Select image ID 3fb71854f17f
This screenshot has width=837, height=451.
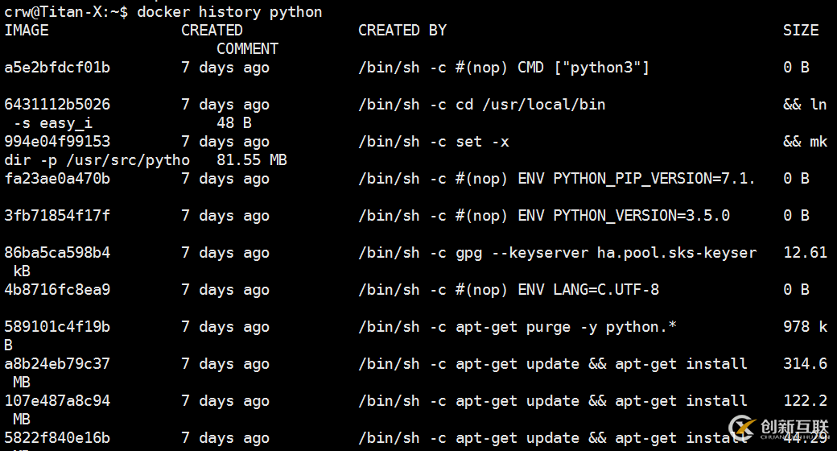click(x=57, y=216)
